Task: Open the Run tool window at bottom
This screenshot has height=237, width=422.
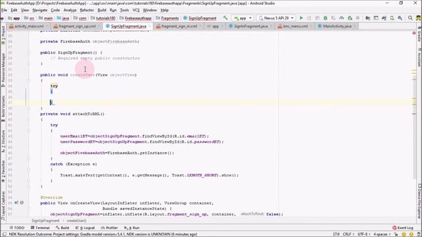Action: pos(132,228)
